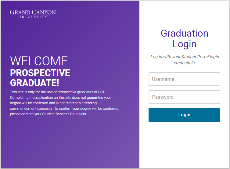This screenshot has height=169, width=230.
Task: Click the Student Services Counselor text
Action: [64, 114]
